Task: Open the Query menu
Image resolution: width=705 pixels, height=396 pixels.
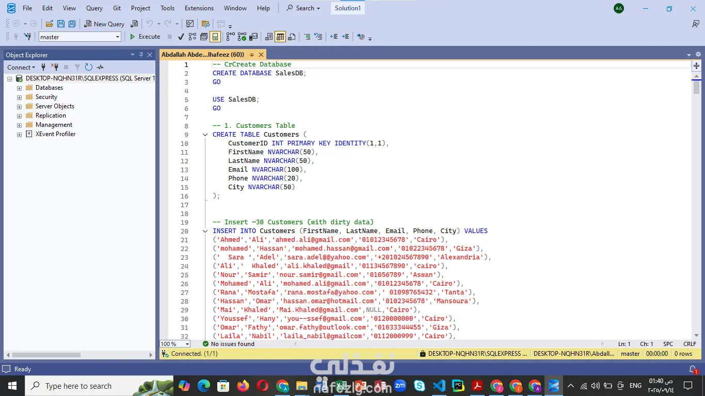Action: pyautogui.click(x=94, y=8)
